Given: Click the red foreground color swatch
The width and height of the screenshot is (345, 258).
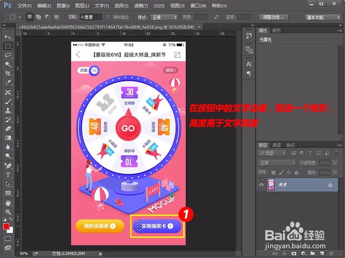Looking at the screenshot, I should 6,227.
